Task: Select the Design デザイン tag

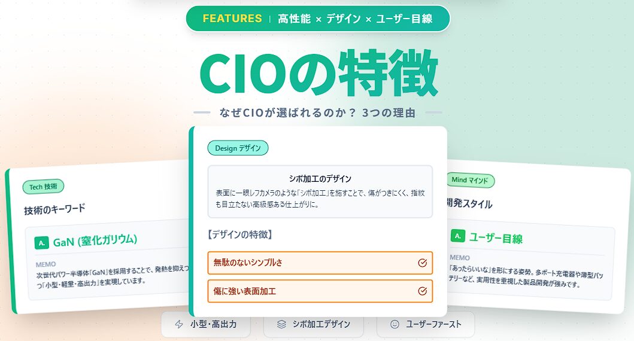Action: coord(238,148)
